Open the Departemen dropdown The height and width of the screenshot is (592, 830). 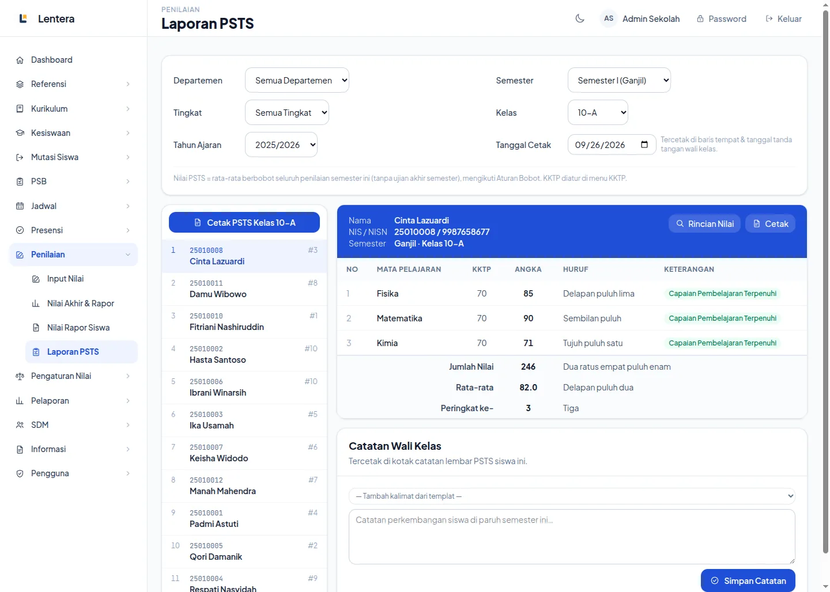tap(297, 80)
